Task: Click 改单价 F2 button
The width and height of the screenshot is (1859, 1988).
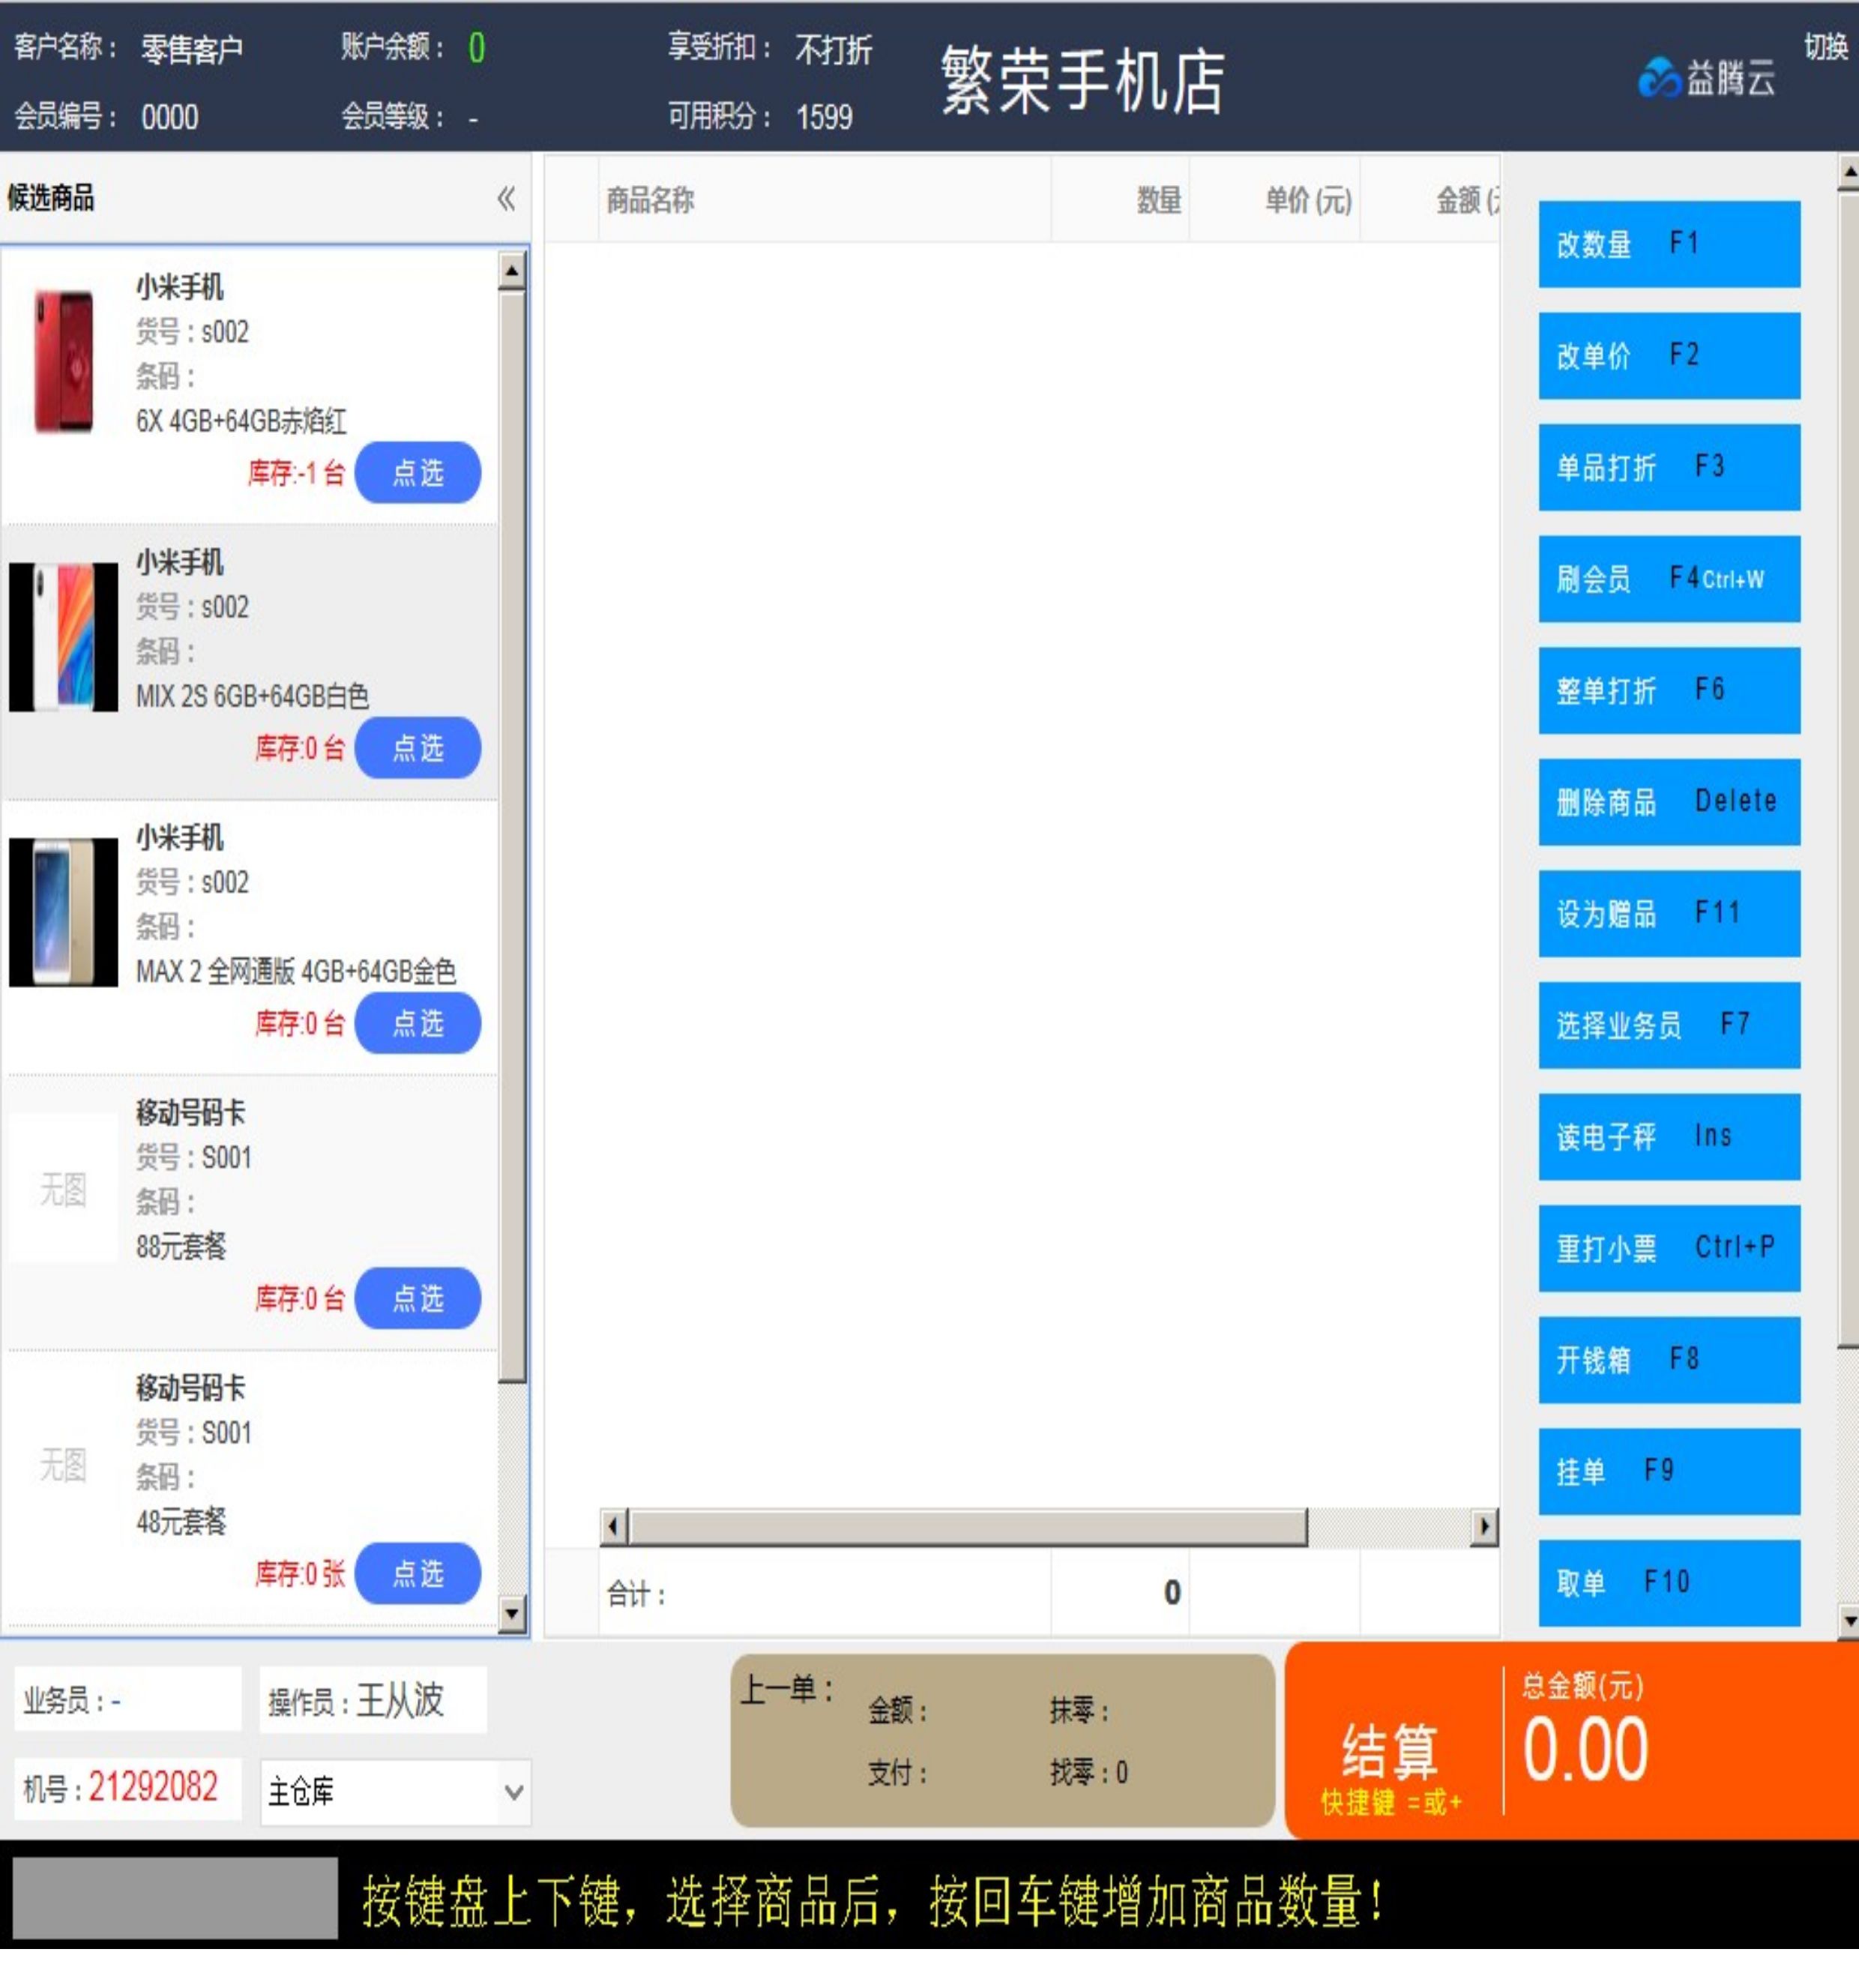Action: (x=1669, y=355)
